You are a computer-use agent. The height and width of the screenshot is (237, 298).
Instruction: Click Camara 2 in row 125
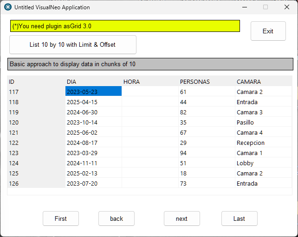click(263, 173)
